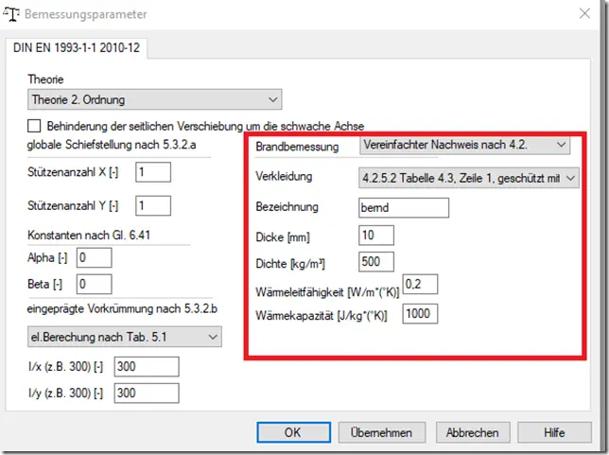Open Hilfe for this dialog
Viewport: 609px width, 455px height.
(x=554, y=432)
